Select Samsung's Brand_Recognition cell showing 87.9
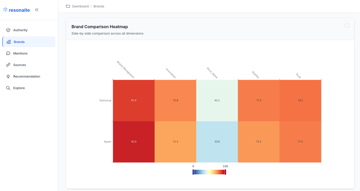 [134, 100]
